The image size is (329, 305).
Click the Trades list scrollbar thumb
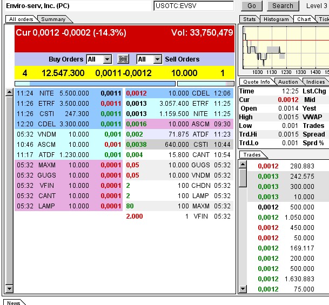click(x=243, y=178)
